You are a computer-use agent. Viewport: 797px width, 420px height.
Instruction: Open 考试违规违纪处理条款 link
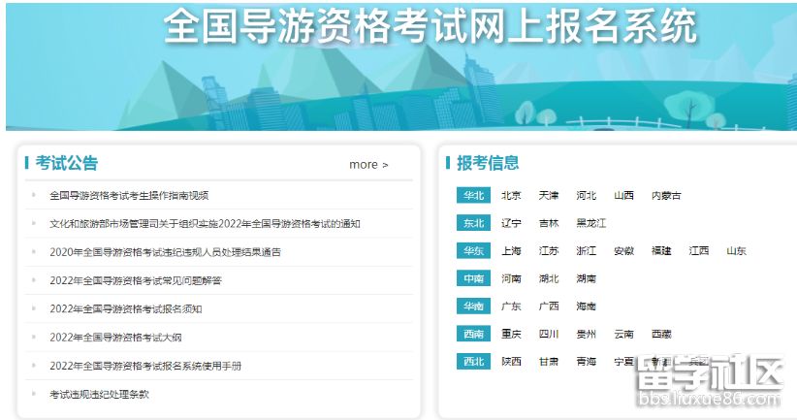coord(99,394)
